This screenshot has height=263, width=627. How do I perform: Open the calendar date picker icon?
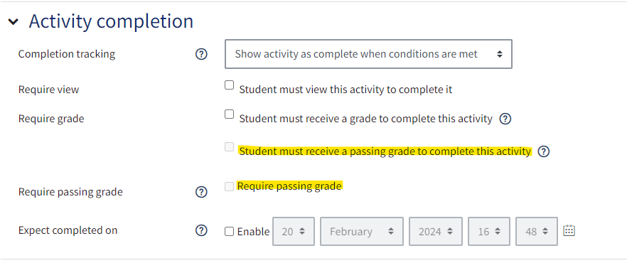click(x=569, y=230)
